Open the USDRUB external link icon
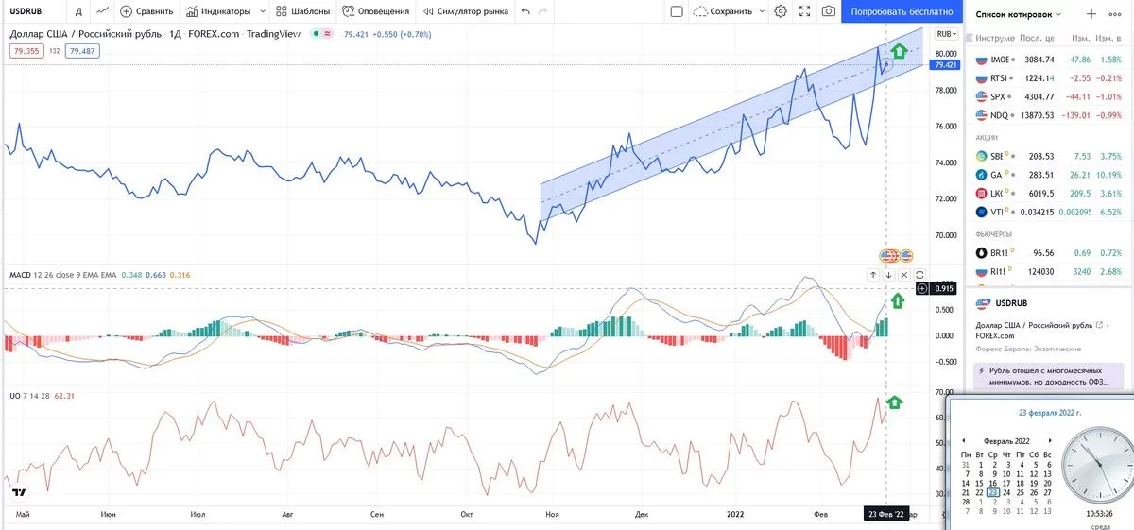 point(1099,325)
